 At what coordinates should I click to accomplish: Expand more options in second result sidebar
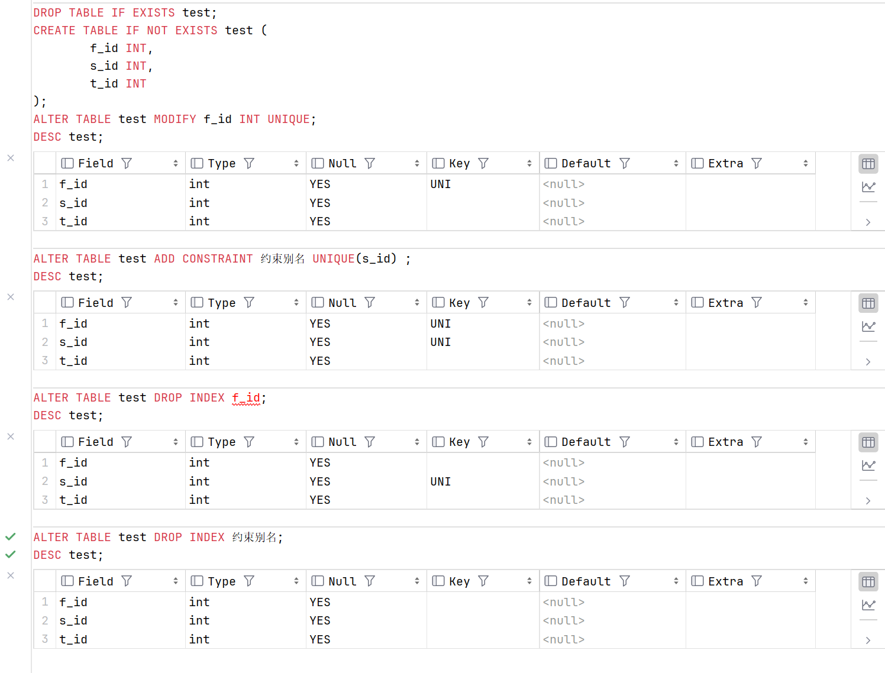pyautogui.click(x=868, y=362)
